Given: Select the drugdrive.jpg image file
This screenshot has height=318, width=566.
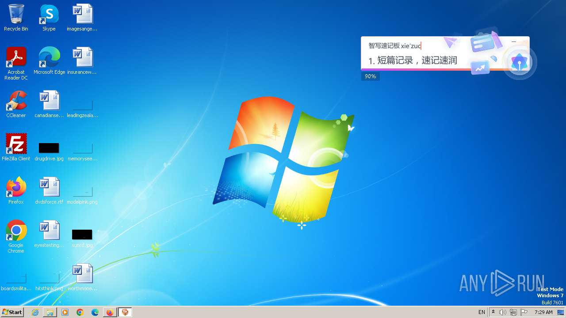Looking at the screenshot, I should point(49,151).
